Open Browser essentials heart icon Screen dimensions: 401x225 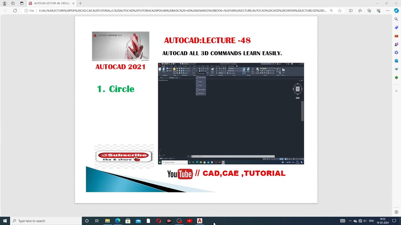[378, 11]
